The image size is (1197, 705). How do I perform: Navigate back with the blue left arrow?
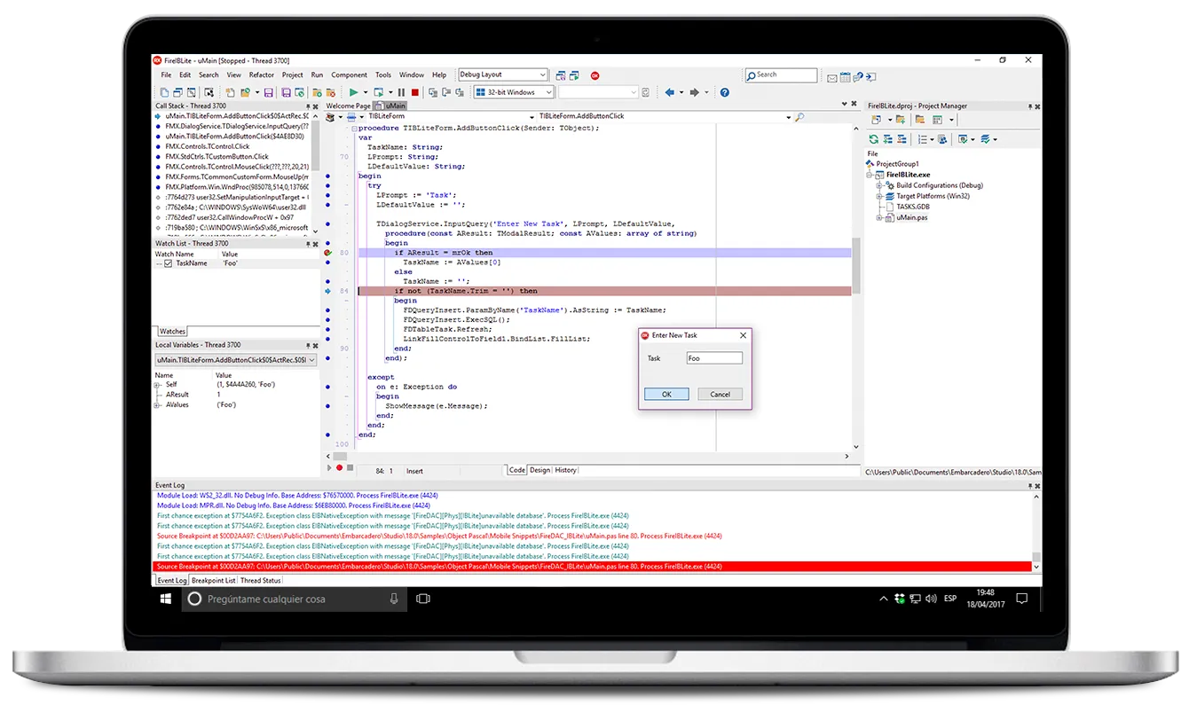pos(669,92)
